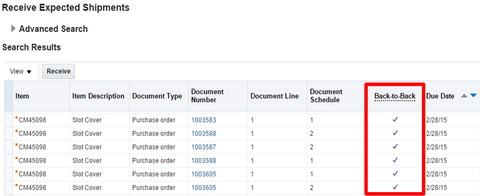
Task: Expand the Advanced Search section
Action: pyautogui.click(x=14, y=29)
